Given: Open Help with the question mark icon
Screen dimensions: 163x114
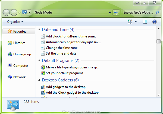Looking at the screenshot, I should point(155,22).
